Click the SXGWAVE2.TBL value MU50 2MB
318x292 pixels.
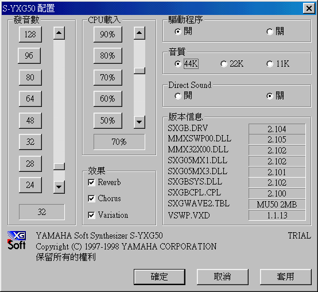coord(277,205)
